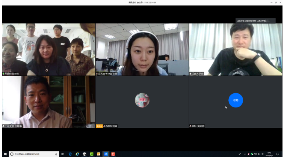This screenshot has width=284, height=160.
Task: Select the man in pink shirt video
Action: click(48, 102)
